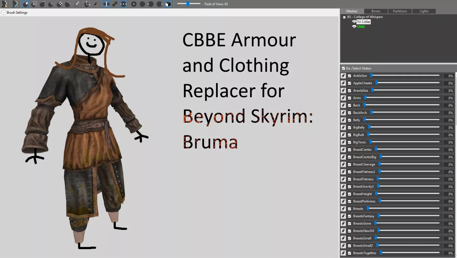Viewport: 457px width, 258px height.
Task: Uncheck the AreolaSize slider checkbox
Action: 350,91
